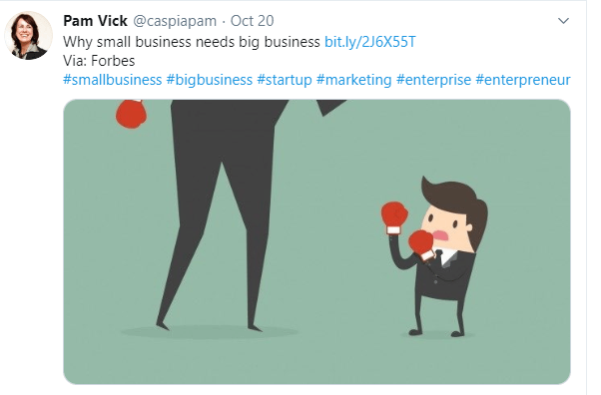Screen dimensions: 601x395
Task: Open the #marketing hashtag
Action: click(x=353, y=80)
